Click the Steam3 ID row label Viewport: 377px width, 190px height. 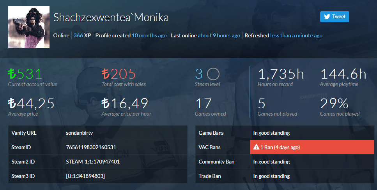pos(23,176)
